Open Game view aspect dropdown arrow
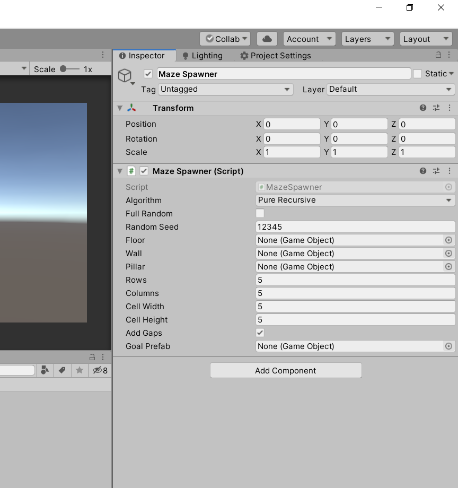This screenshot has height=488, width=458. [24, 68]
